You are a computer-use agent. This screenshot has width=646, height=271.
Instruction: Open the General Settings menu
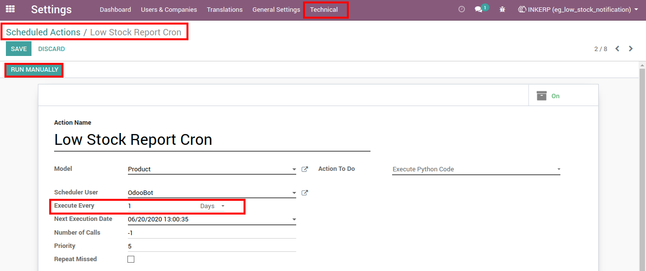coord(276,9)
